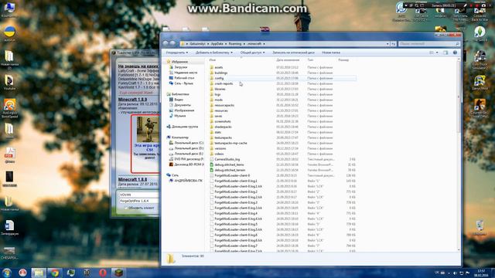Screen dimensions: 495x278
Task: Open the buildings folder
Action: (220, 73)
